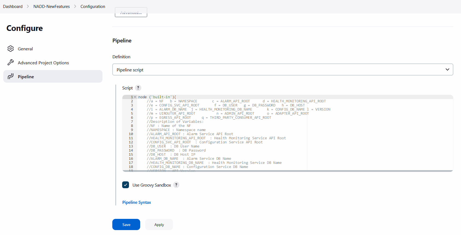Click line number 7 in the script gutter
461x235 pixels.
point(132,122)
